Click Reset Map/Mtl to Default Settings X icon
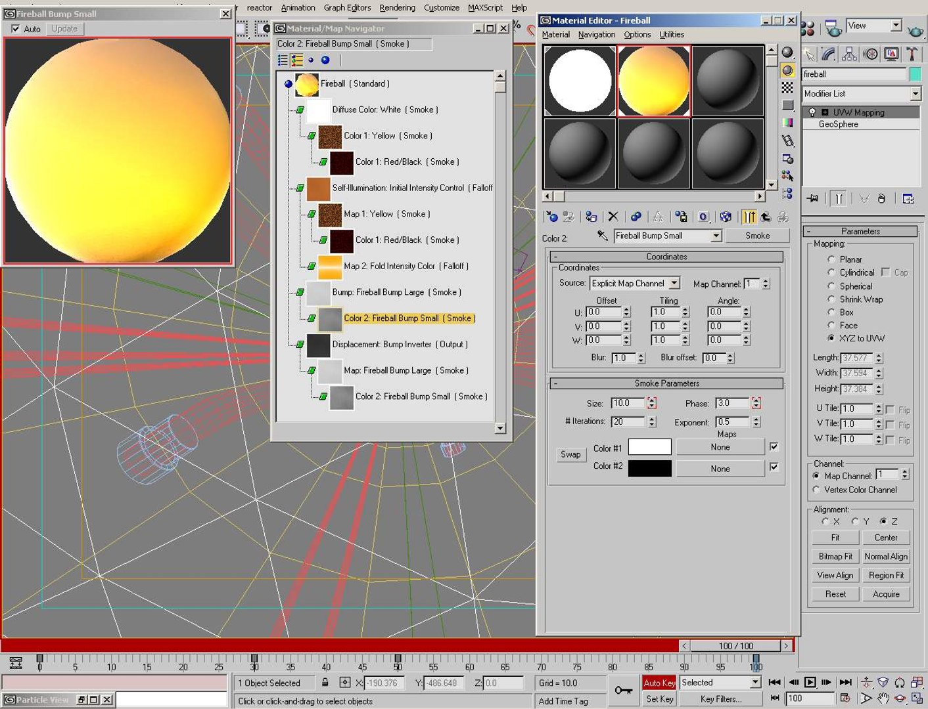 (613, 217)
